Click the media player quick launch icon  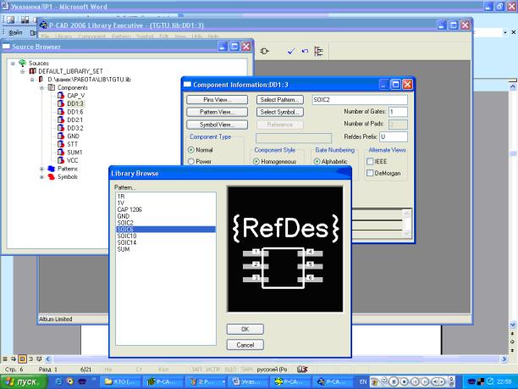(70, 381)
